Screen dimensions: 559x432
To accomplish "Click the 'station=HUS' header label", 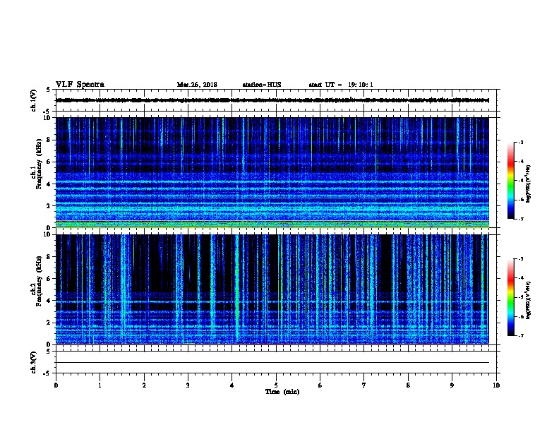I will click(262, 85).
